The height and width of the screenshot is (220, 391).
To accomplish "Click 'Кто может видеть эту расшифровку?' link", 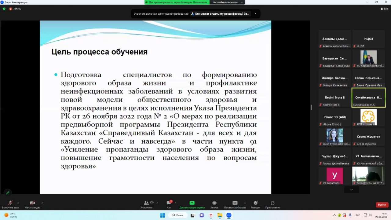I will [x=222, y=14].
